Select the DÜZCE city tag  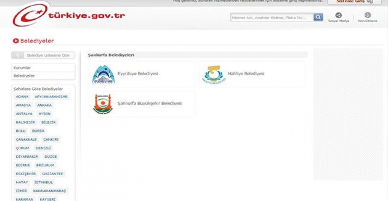tap(51, 157)
